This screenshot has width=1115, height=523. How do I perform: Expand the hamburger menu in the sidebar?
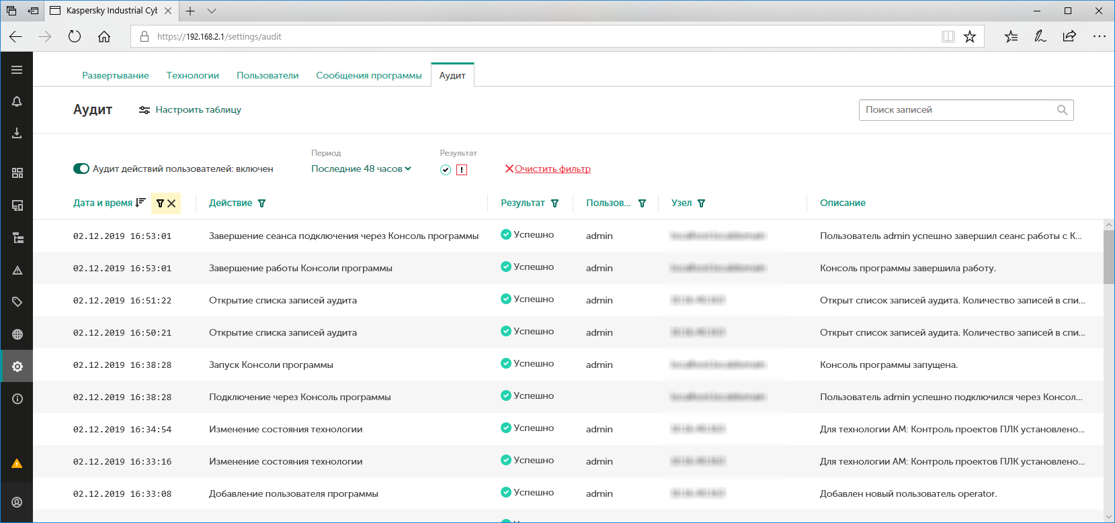17,70
